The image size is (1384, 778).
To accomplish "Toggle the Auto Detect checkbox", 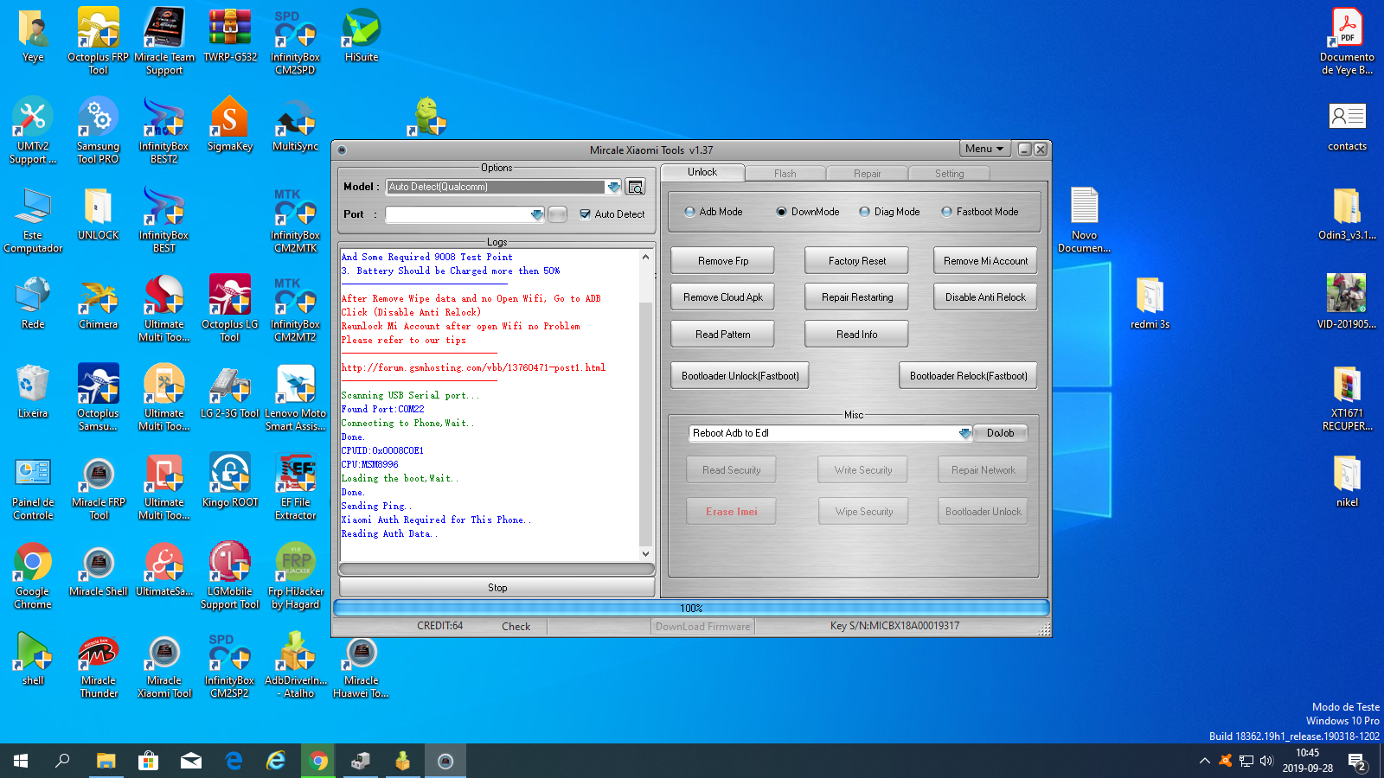I will [585, 214].
